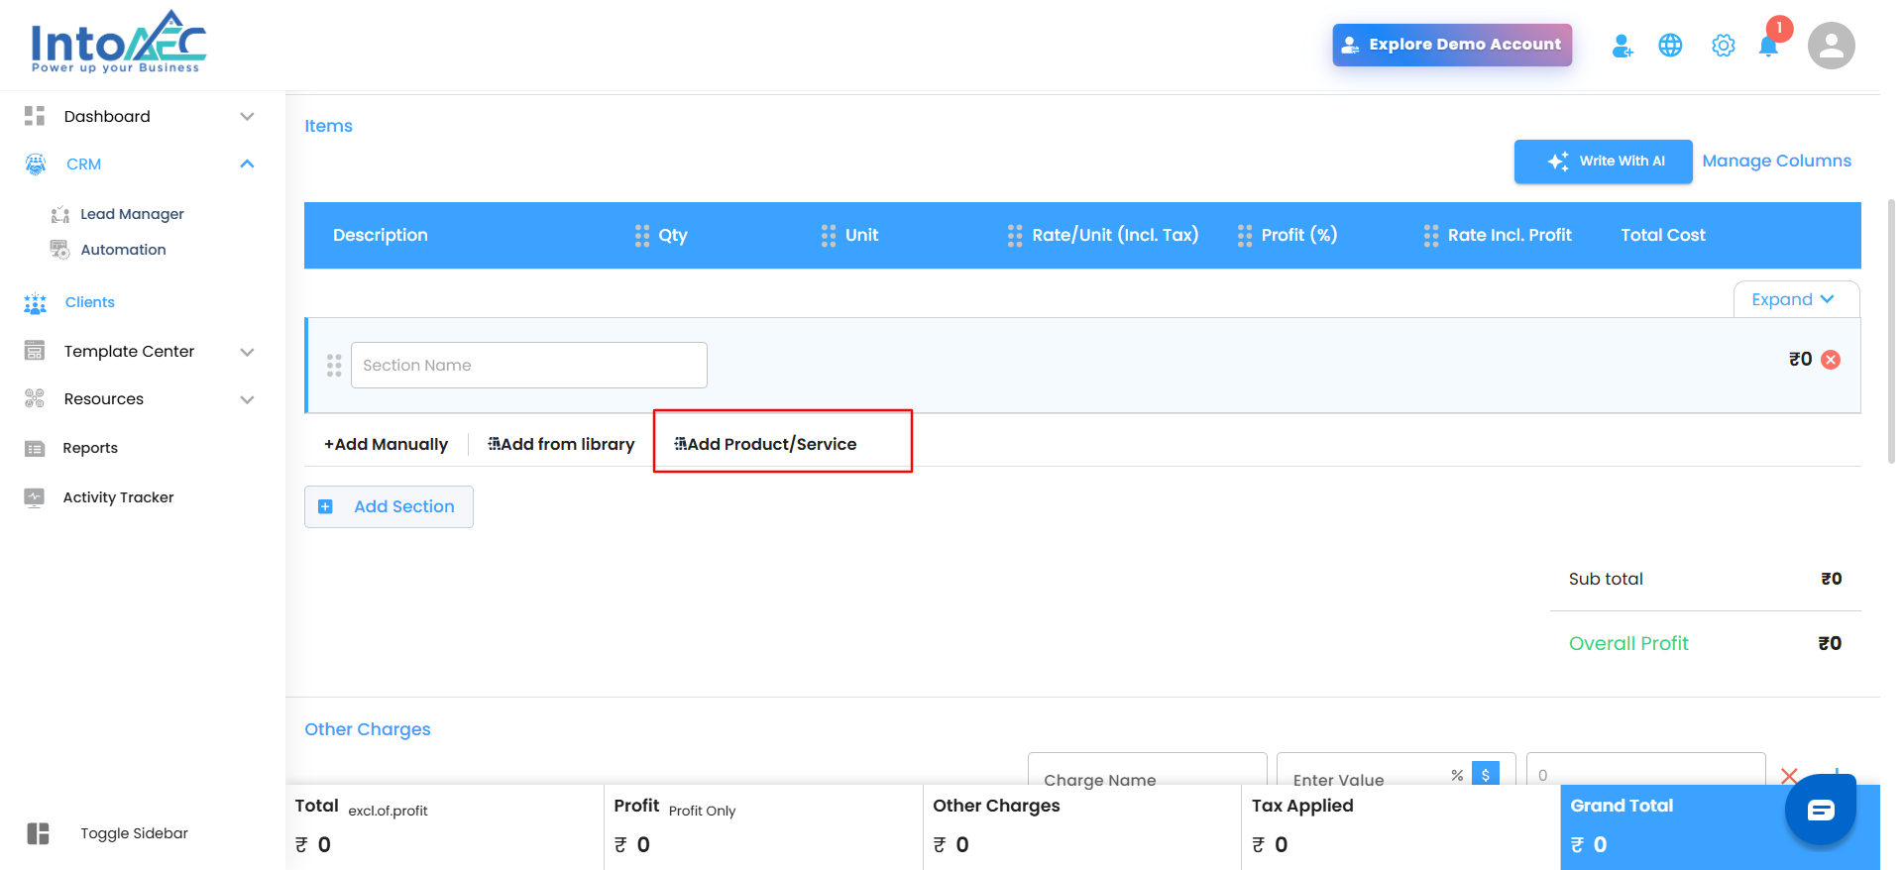1903x870 pixels.
Task: Click the Add Section button
Action: [389, 506]
